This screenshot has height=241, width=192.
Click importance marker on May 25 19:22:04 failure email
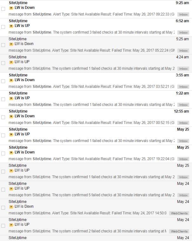point(11,153)
